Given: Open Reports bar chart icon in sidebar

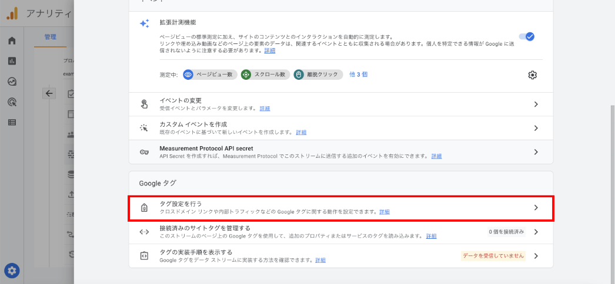Looking at the screenshot, I should tap(12, 61).
